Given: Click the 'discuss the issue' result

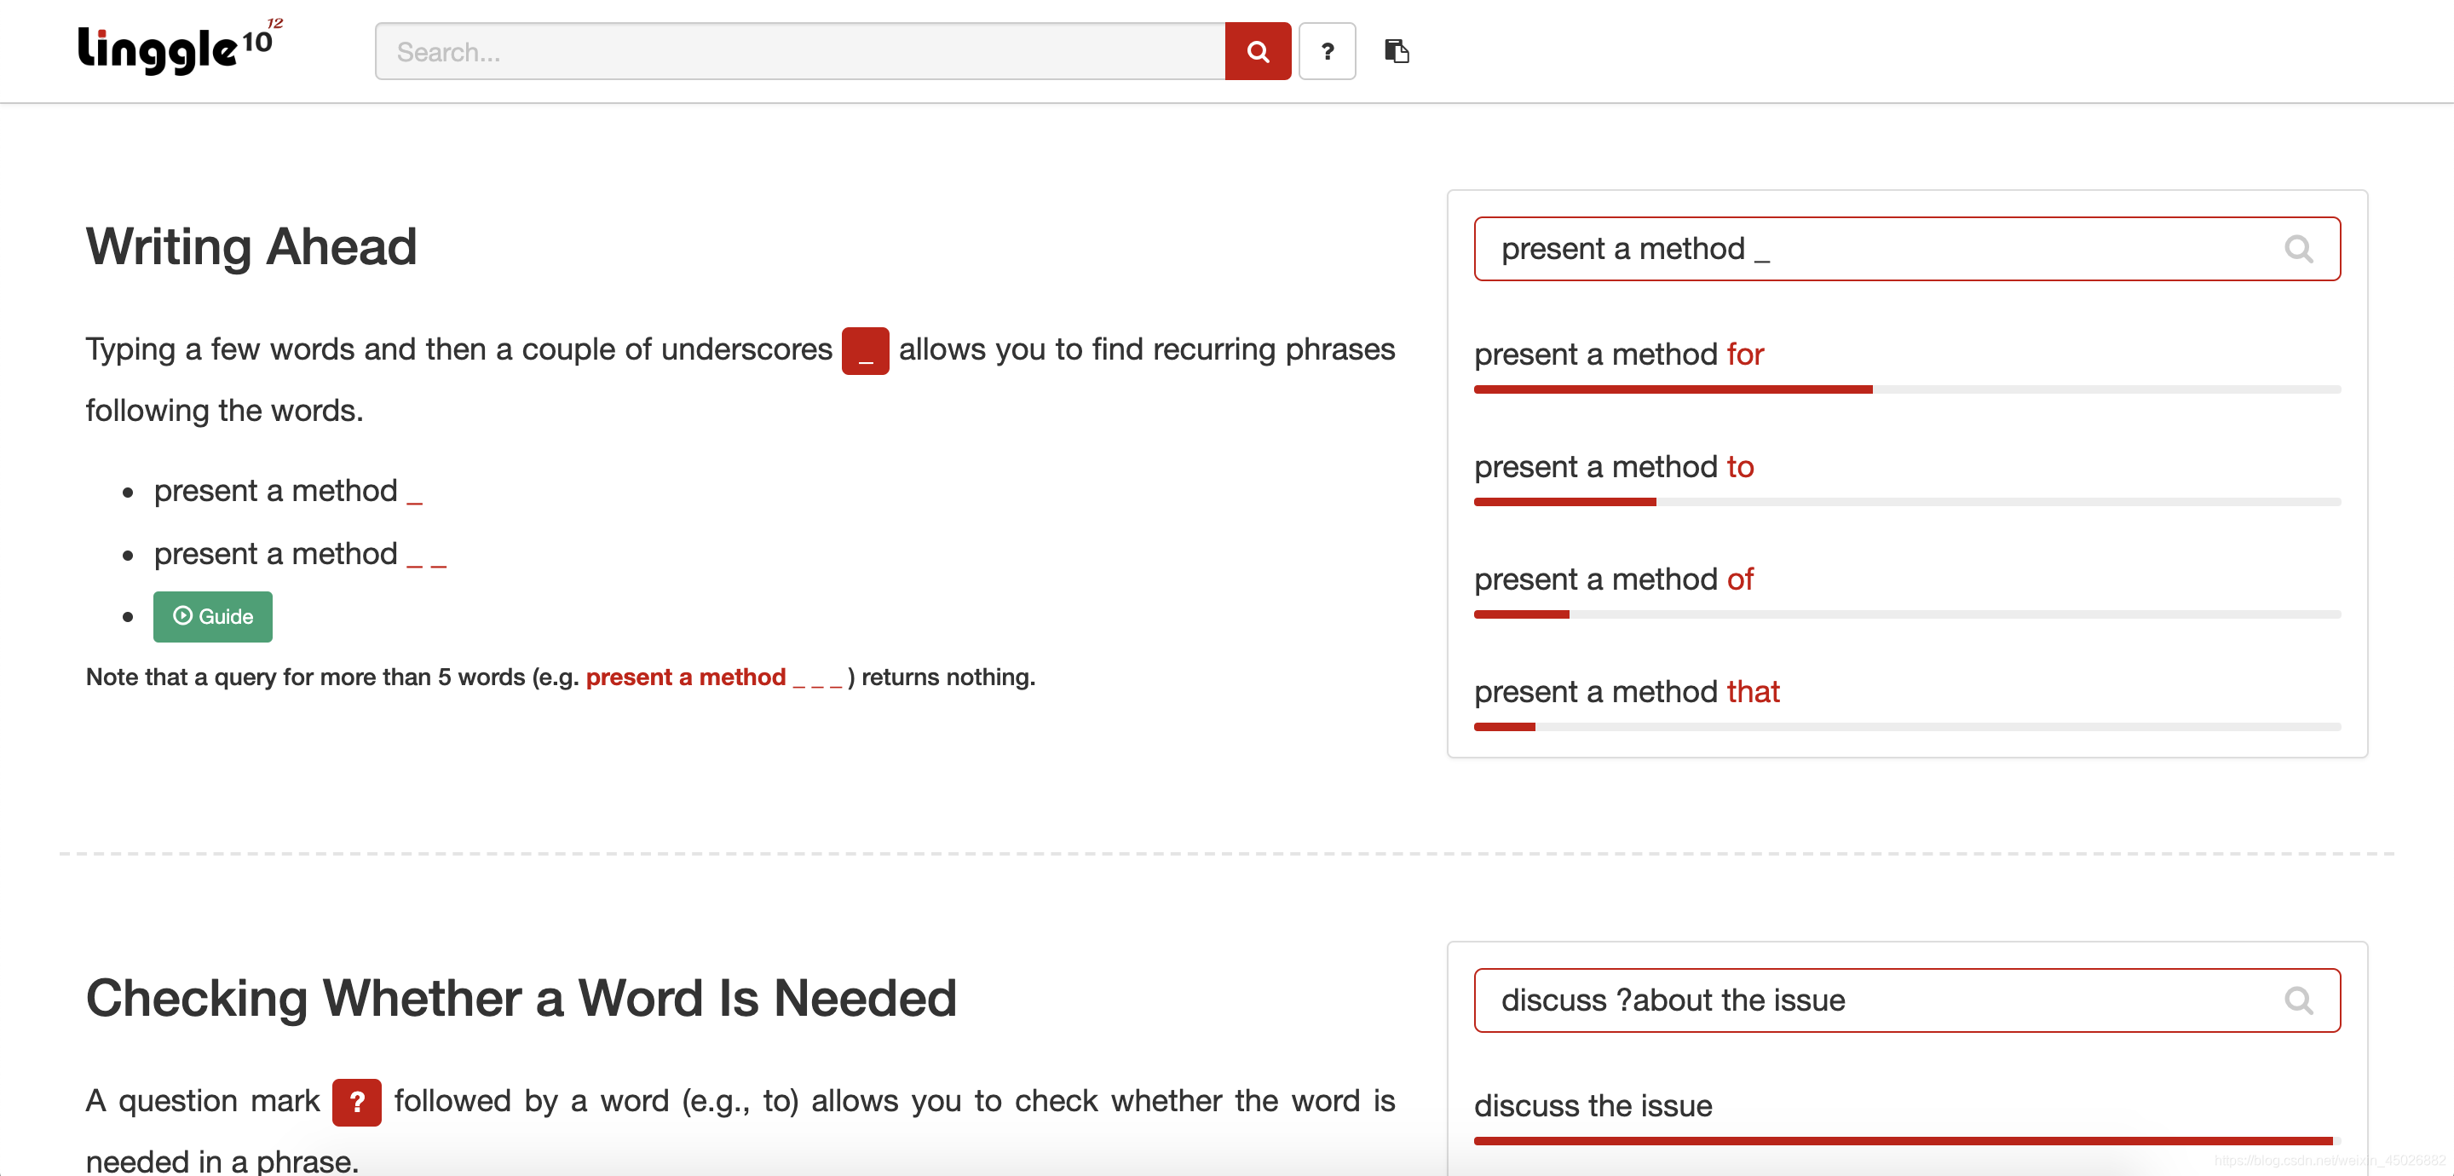Looking at the screenshot, I should [1592, 1105].
